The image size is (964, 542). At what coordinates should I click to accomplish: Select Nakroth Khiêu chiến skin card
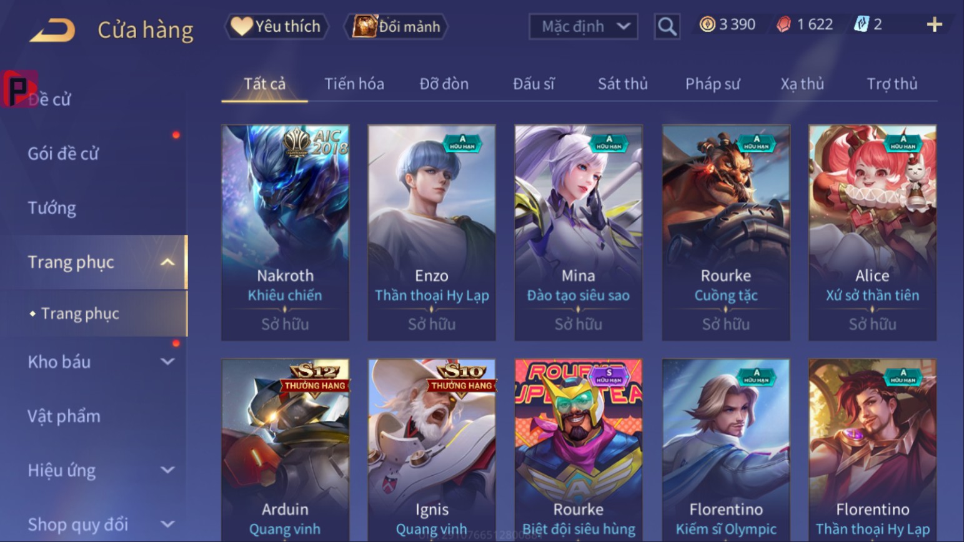(x=285, y=232)
